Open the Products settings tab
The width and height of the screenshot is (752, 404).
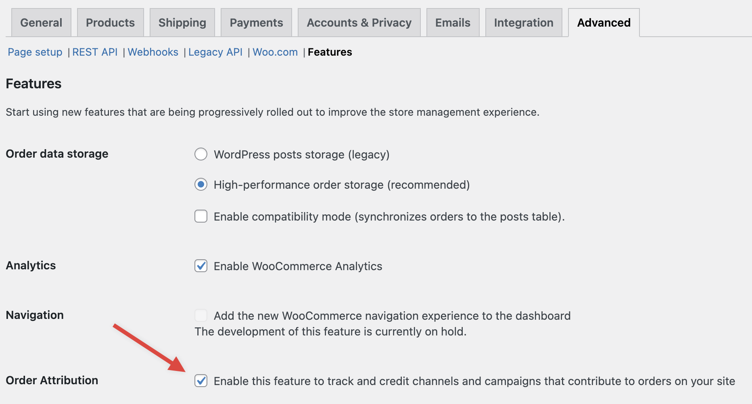[110, 23]
